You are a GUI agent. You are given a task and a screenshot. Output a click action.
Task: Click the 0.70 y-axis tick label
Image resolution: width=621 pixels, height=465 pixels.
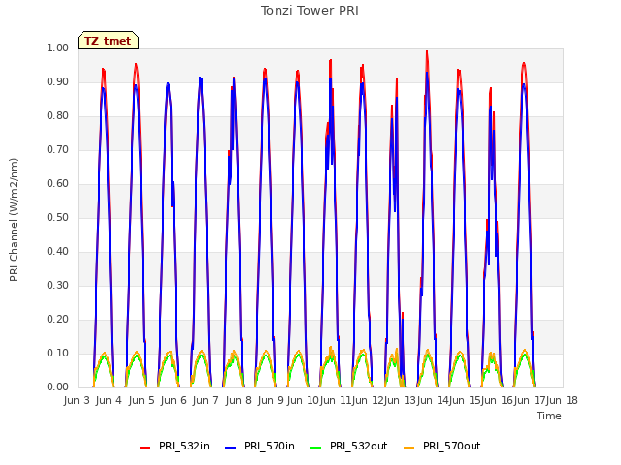coord(58,149)
